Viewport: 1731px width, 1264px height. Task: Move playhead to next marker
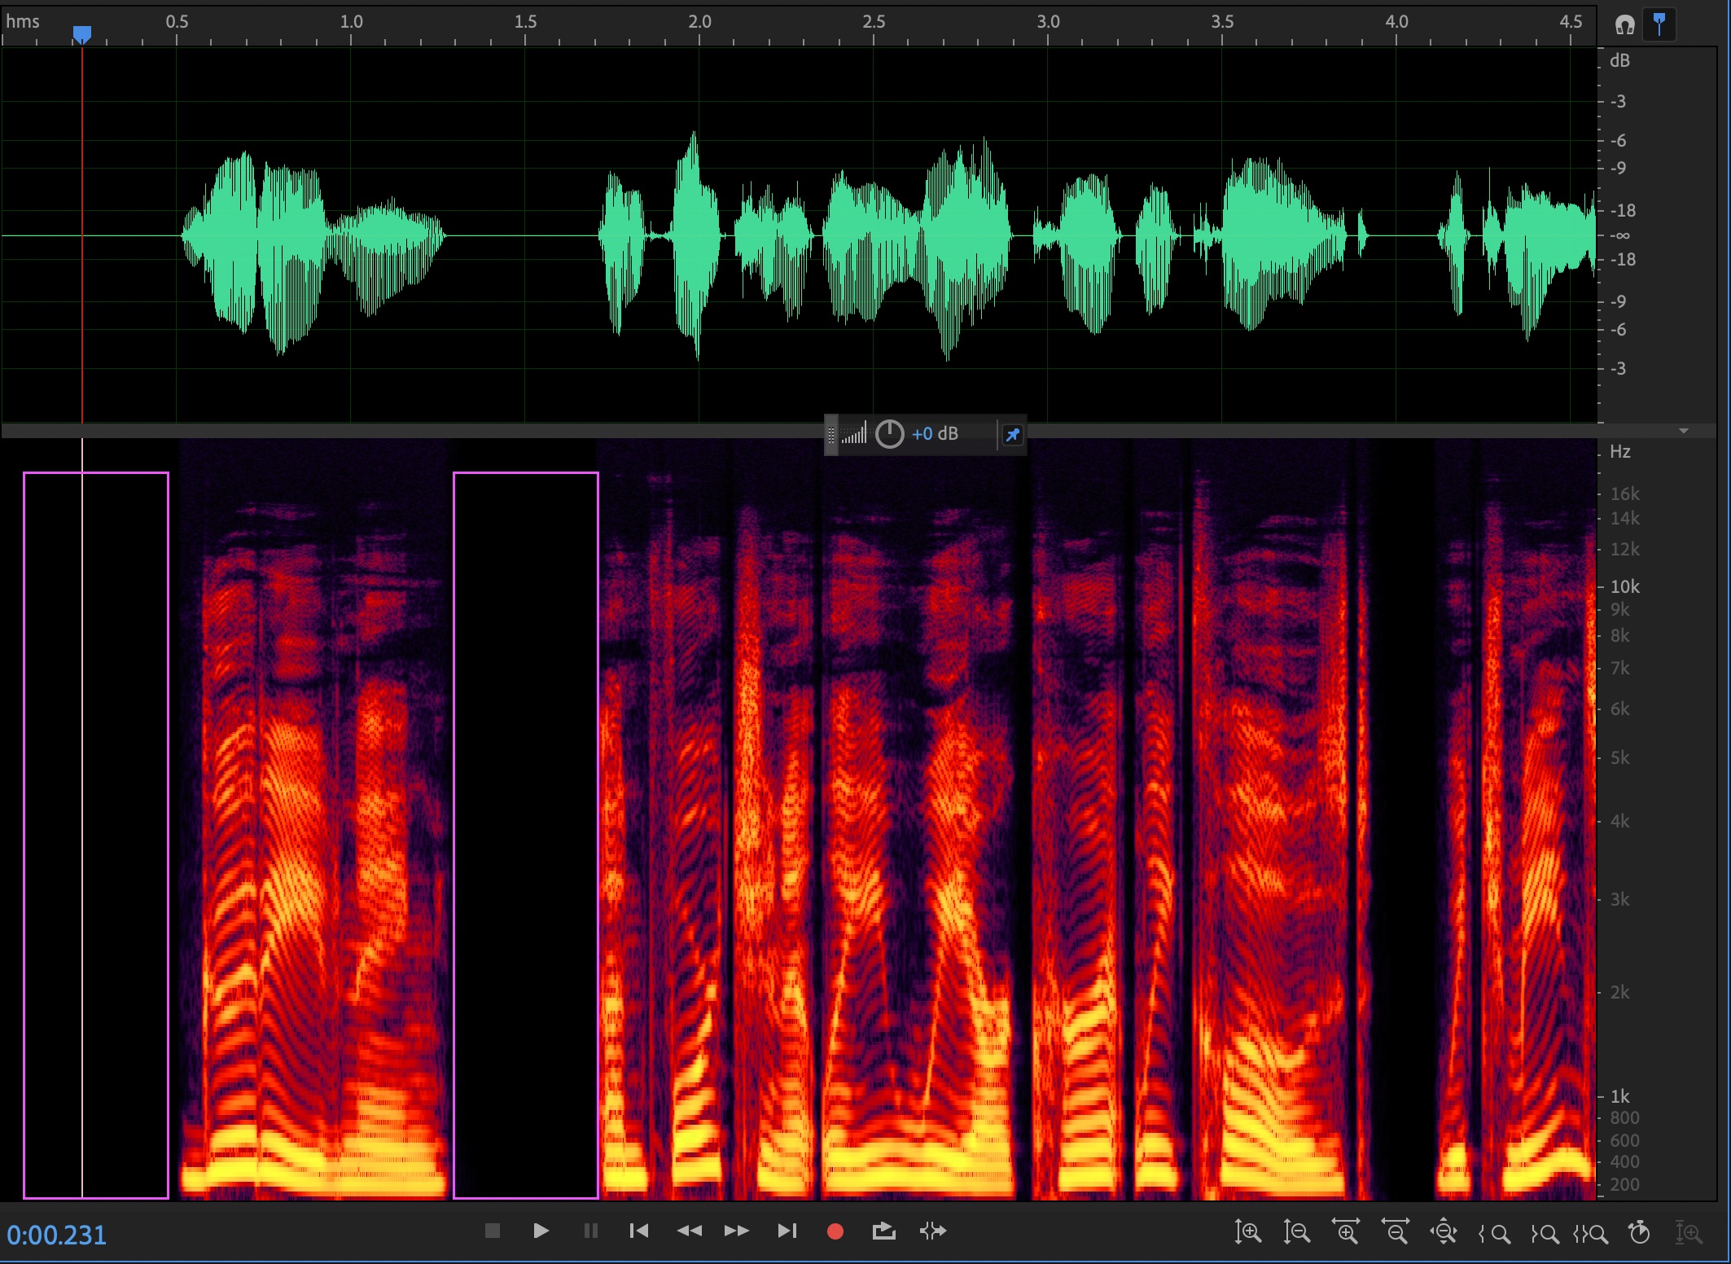pyautogui.click(x=787, y=1231)
